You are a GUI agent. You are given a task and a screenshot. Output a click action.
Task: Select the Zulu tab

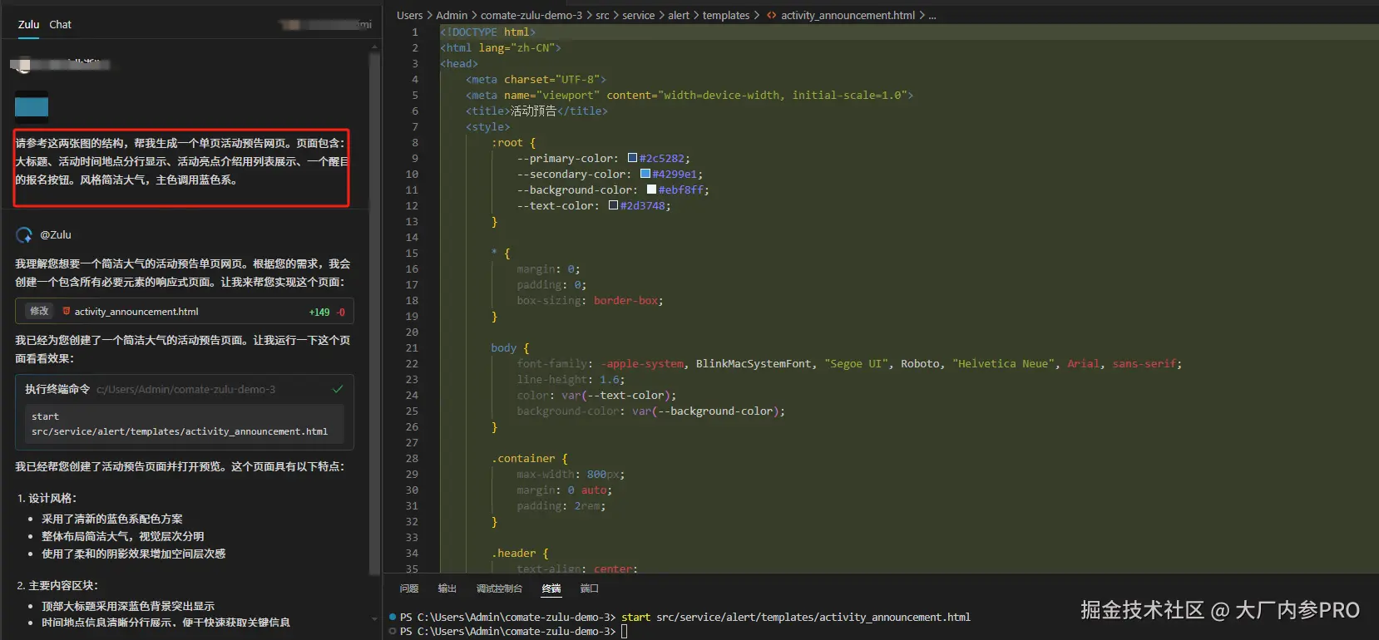pyautogui.click(x=28, y=25)
